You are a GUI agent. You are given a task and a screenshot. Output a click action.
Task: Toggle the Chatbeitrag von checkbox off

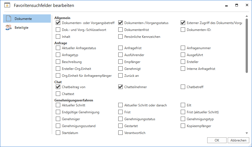pyautogui.click(x=58, y=87)
